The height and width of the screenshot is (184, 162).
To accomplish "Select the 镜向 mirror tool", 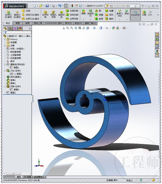I will click(x=109, y=19).
